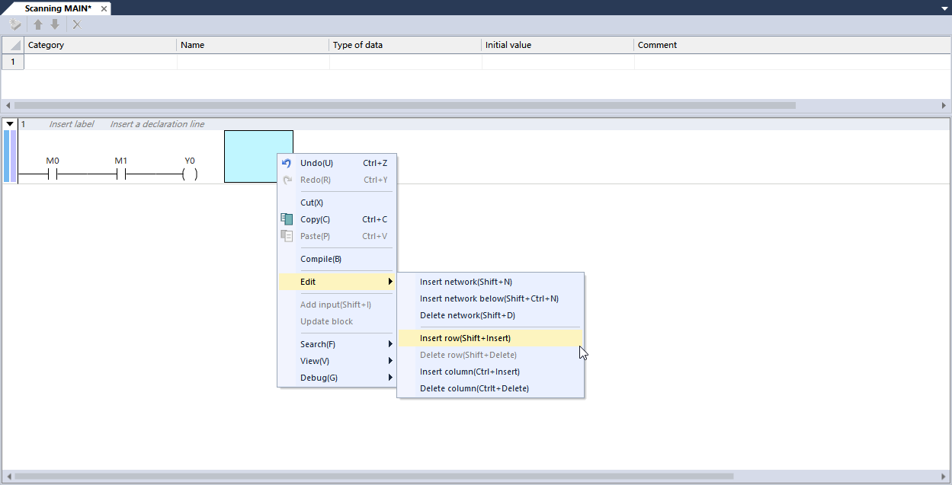This screenshot has height=485, width=952.
Task: Choose Delete network from the submenu
Action: [467, 315]
